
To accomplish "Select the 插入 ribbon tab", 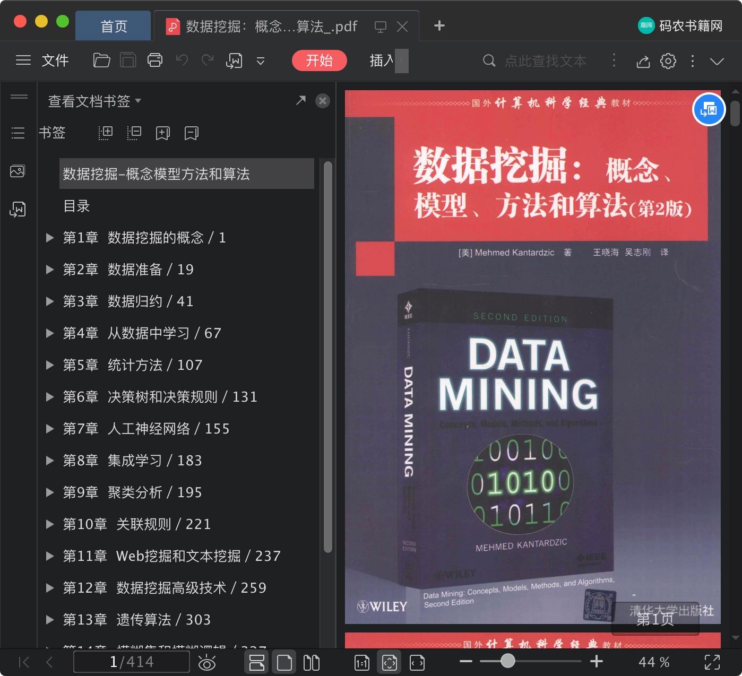I will [382, 60].
